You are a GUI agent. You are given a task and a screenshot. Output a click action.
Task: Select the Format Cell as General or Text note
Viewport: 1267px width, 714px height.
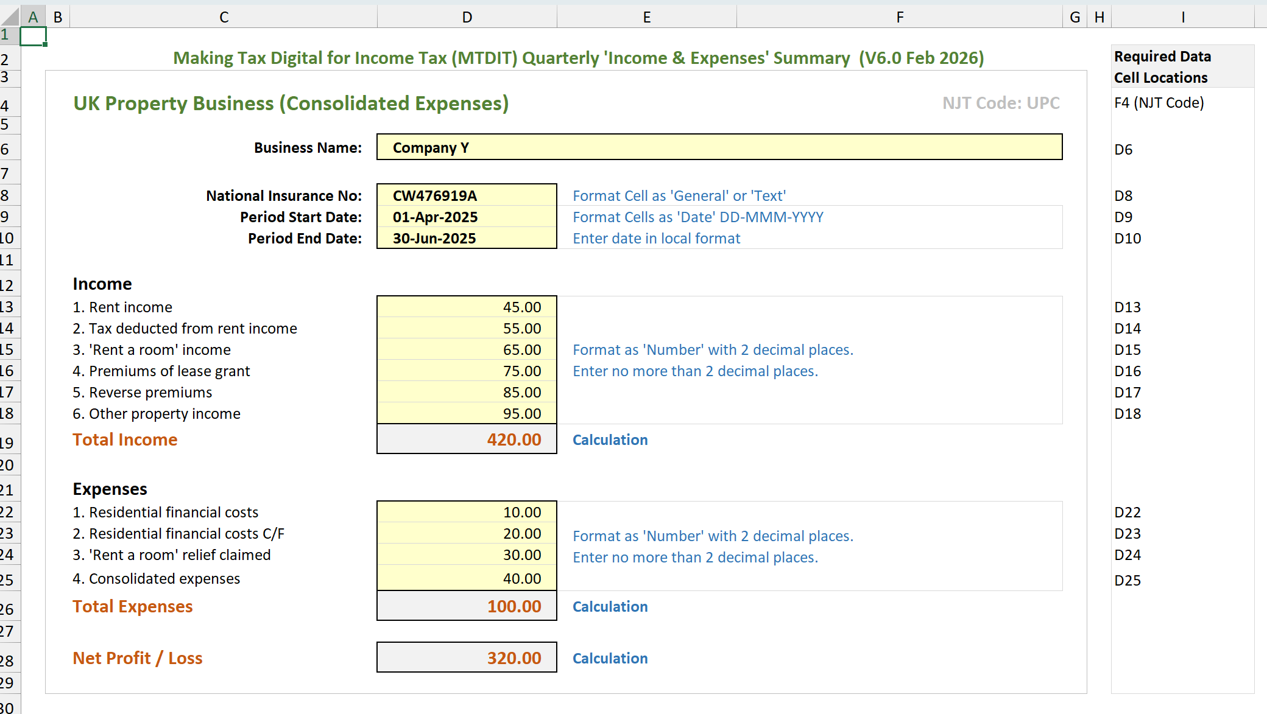[x=678, y=195]
